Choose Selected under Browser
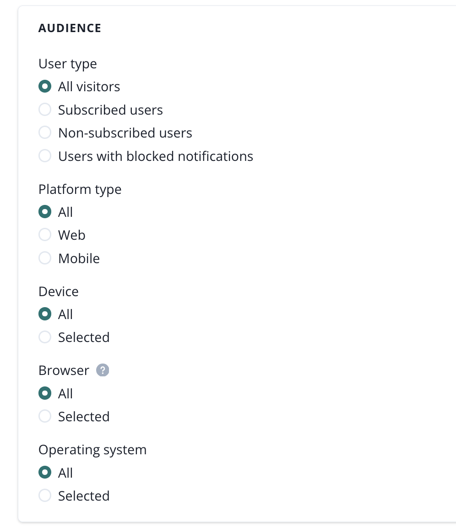Screen dimensions: 456x529 point(45,417)
